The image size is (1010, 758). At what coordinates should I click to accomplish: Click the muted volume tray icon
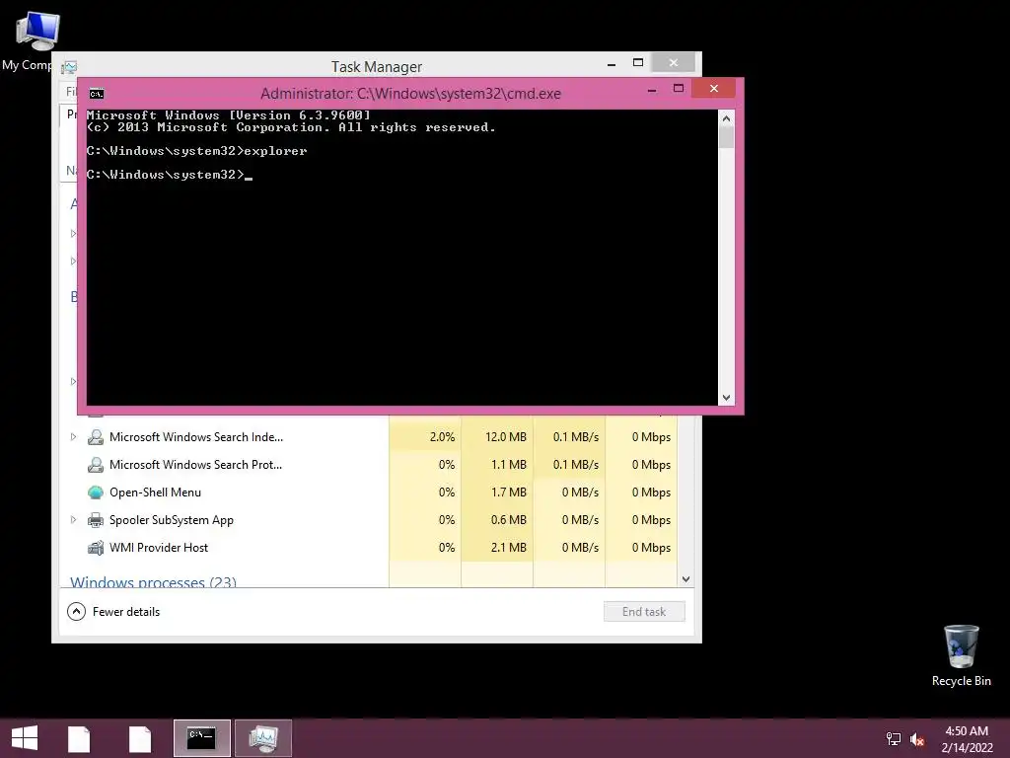pos(917,739)
